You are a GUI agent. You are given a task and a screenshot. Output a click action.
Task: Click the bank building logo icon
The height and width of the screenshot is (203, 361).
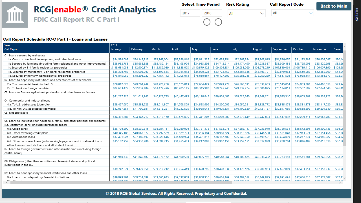[x=15, y=15]
